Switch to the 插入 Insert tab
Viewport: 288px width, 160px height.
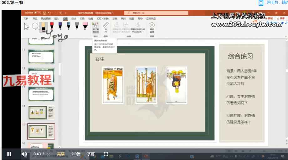point(57,18)
